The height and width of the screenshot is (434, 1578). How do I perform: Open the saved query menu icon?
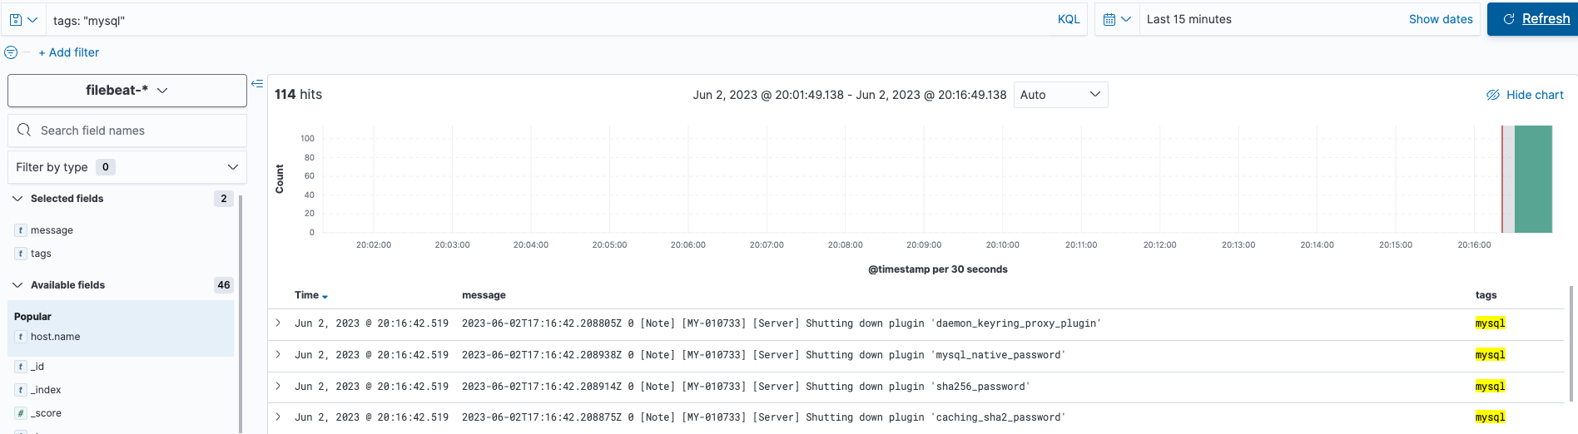tap(22, 19)
